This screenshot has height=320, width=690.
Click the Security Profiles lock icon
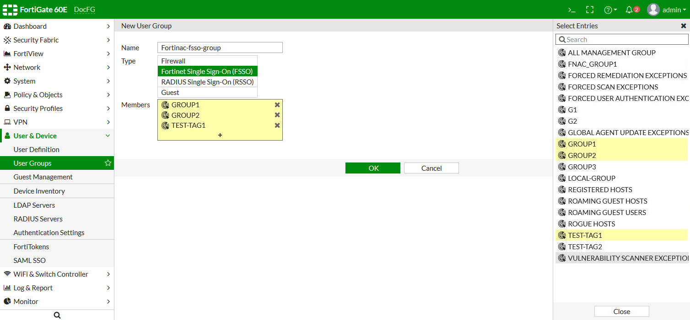click(7, 109)
